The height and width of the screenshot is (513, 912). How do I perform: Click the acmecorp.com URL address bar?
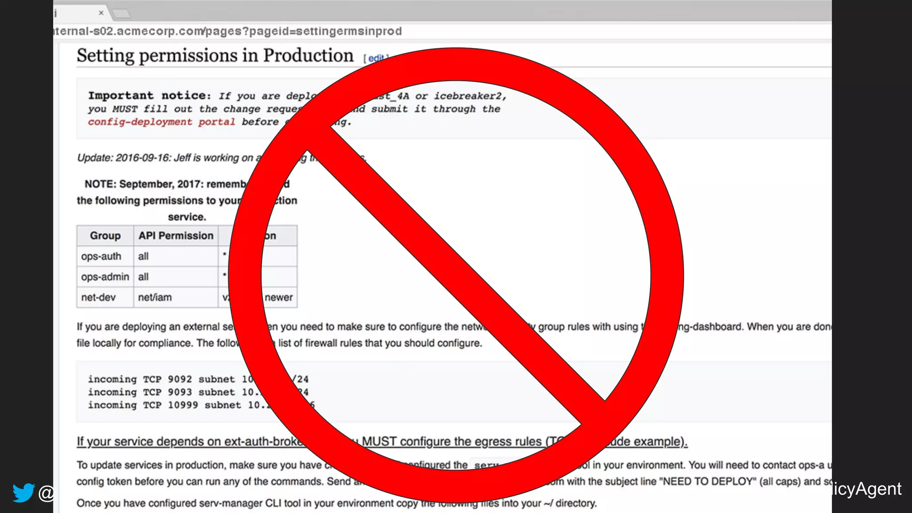(227, 31)
